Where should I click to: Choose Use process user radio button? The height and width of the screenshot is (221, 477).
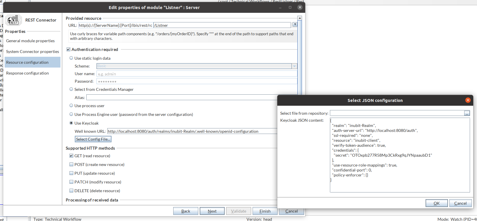pyautogui.click(x=71, y=106)
